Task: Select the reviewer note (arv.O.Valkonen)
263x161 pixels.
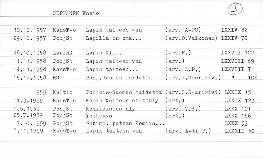Action: (x=191, y=39)
